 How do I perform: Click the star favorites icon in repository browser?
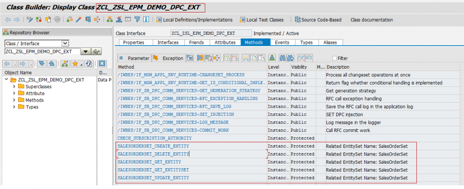(x=75, y=64)
